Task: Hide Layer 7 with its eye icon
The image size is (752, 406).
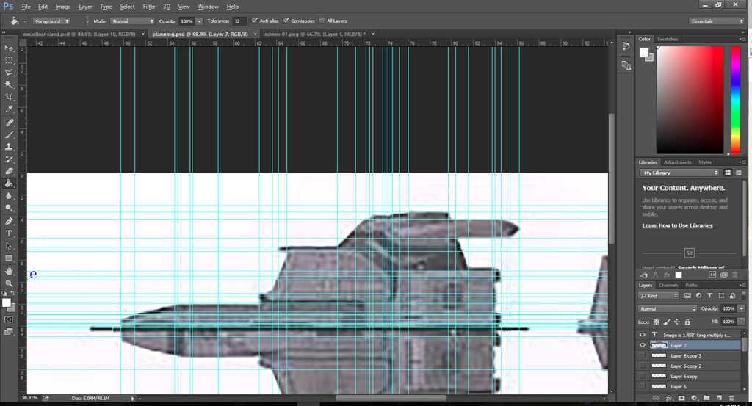Action: [x=643, y=345]
